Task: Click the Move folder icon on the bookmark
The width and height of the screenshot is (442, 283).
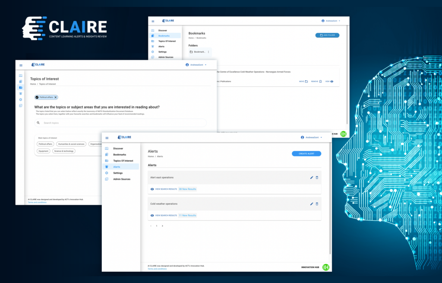Action: point(306,81)
